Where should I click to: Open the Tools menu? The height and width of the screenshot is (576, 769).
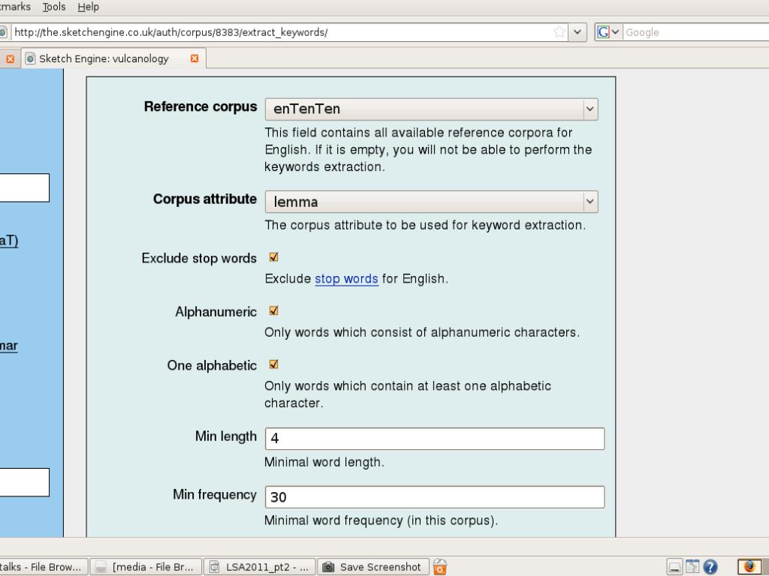[x=54, y=7]
